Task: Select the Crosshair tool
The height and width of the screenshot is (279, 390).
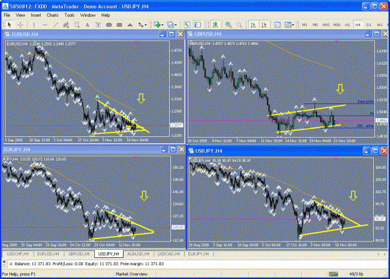Action: (21, 24)
